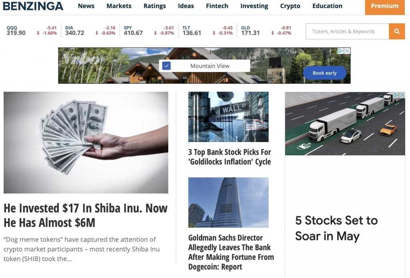Click the orange search magnifier icon
Screen dimensions: 410x278
pos(397,31)
